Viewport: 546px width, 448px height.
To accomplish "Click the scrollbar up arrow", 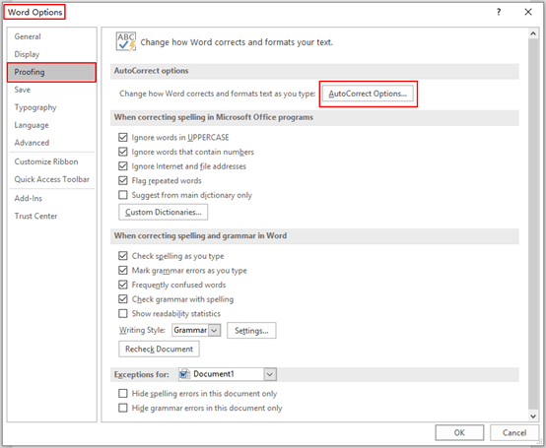I will (x=533, y=33).
